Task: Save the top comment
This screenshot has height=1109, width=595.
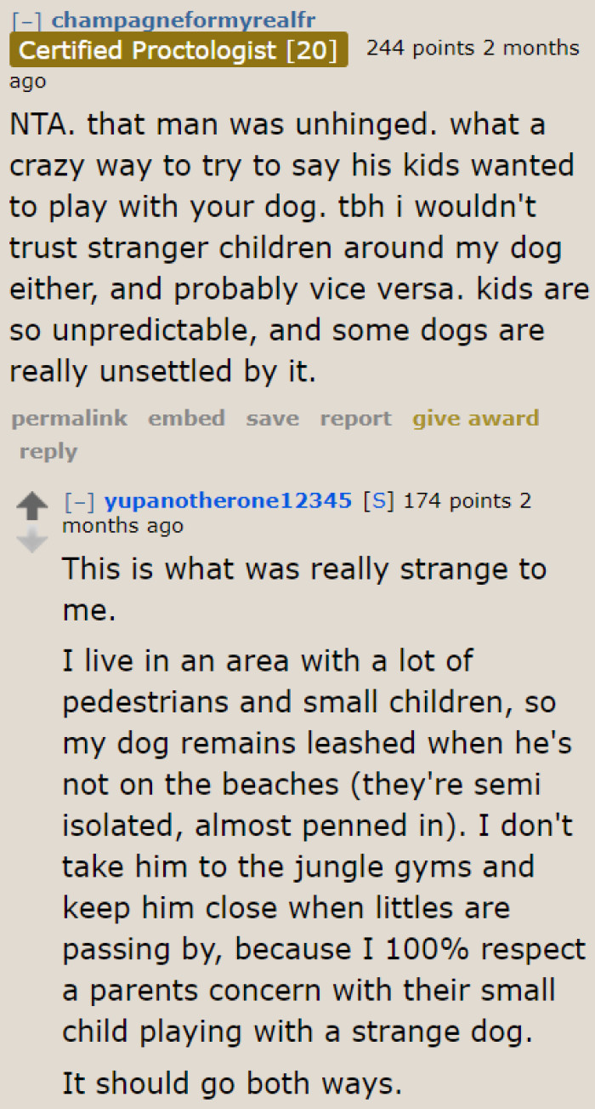Action: coord(272,418)
